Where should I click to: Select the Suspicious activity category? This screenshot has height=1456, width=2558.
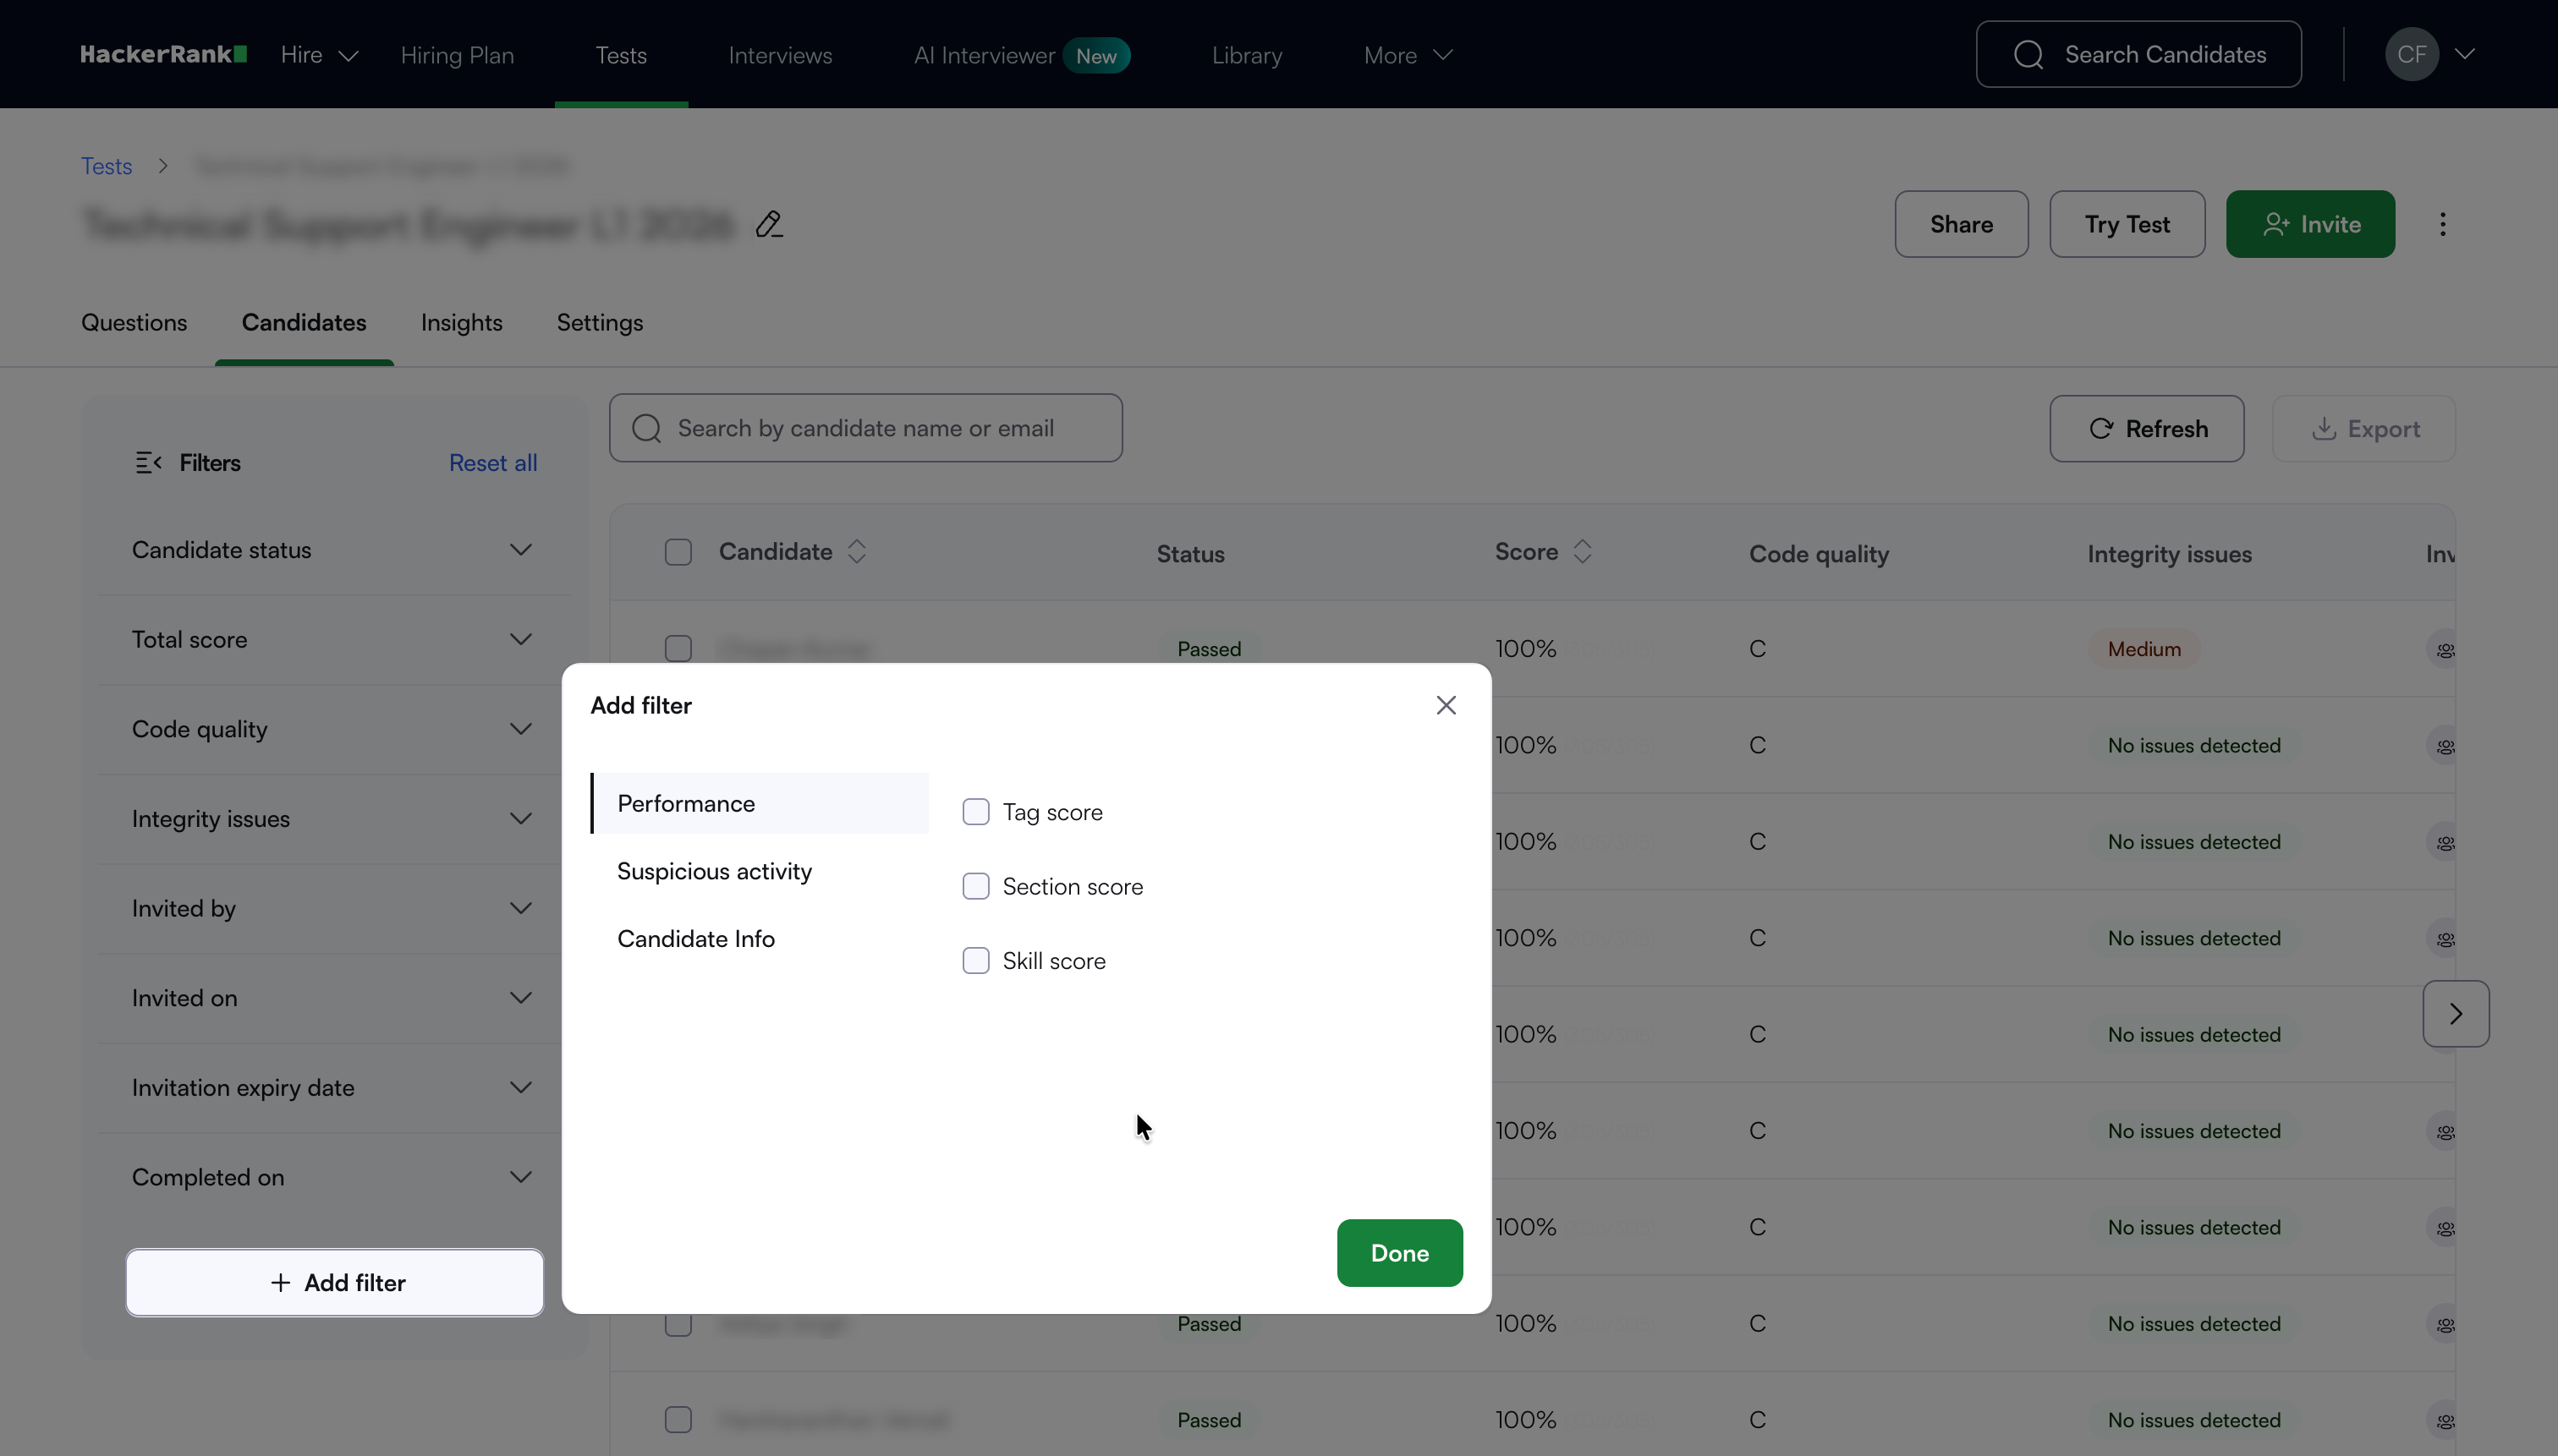point(760,871)
